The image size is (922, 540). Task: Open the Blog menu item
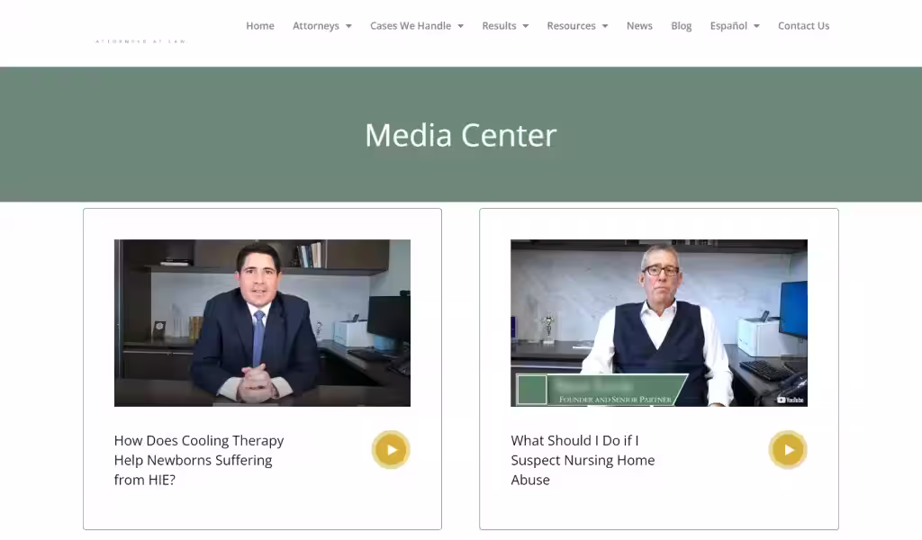tap(681, 26)
